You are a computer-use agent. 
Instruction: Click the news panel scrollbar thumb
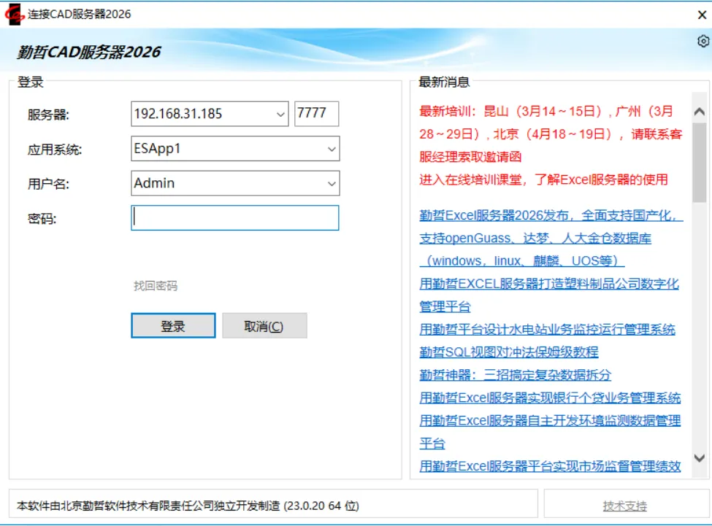[x=700, y=163]
